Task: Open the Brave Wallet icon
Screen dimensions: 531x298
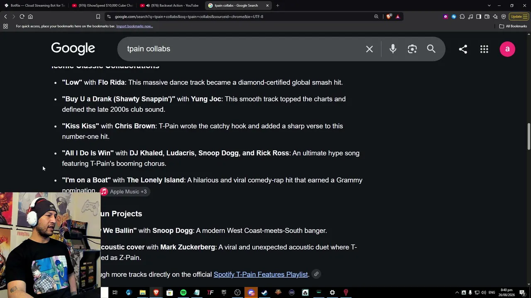Action: (487, 17)
